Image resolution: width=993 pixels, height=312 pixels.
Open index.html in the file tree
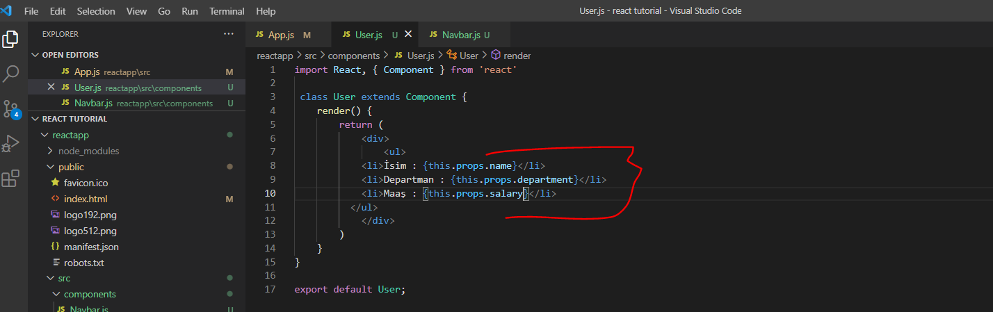point(86,199)
